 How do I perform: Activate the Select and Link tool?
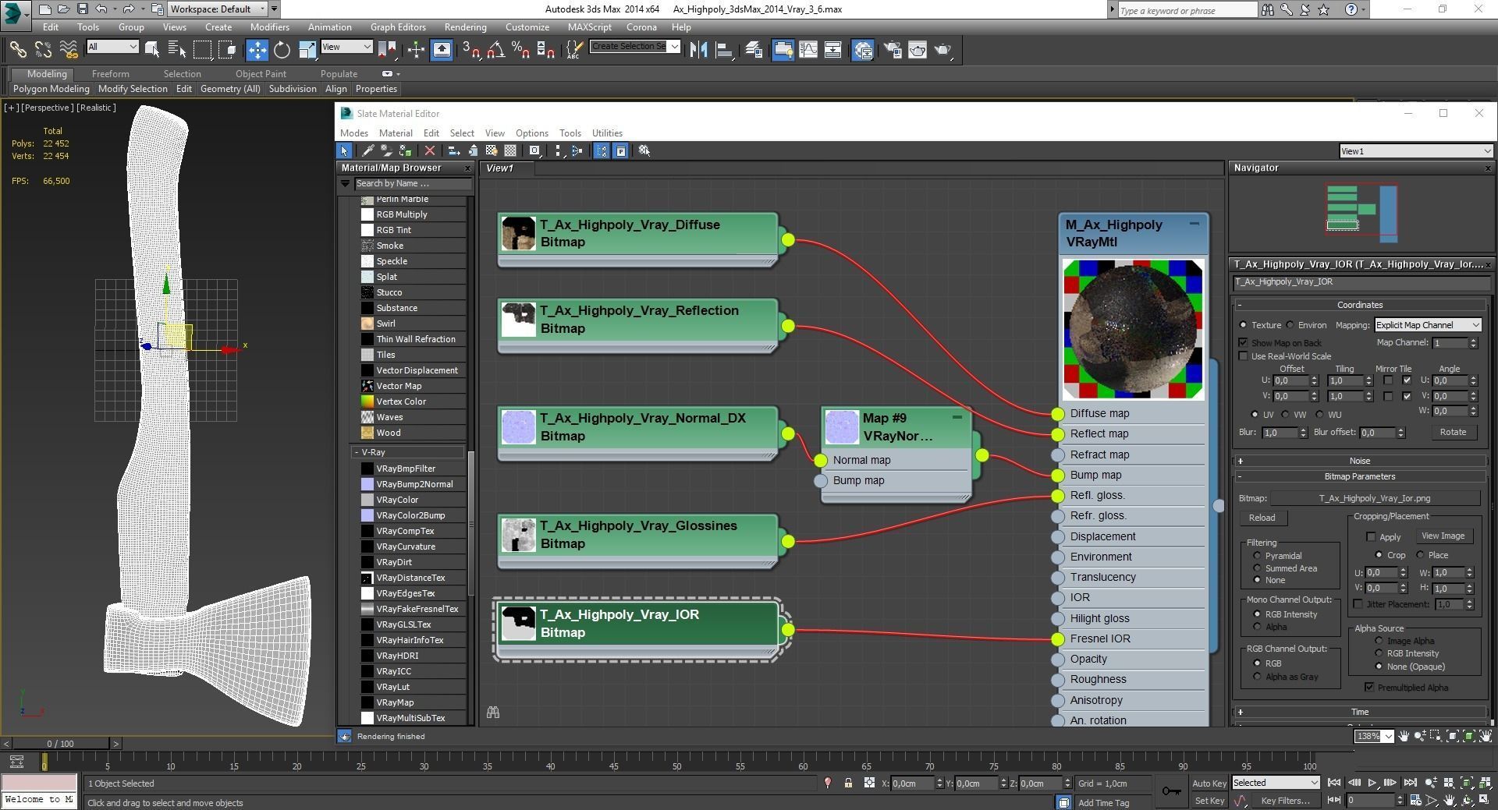[x=17, y=50]
